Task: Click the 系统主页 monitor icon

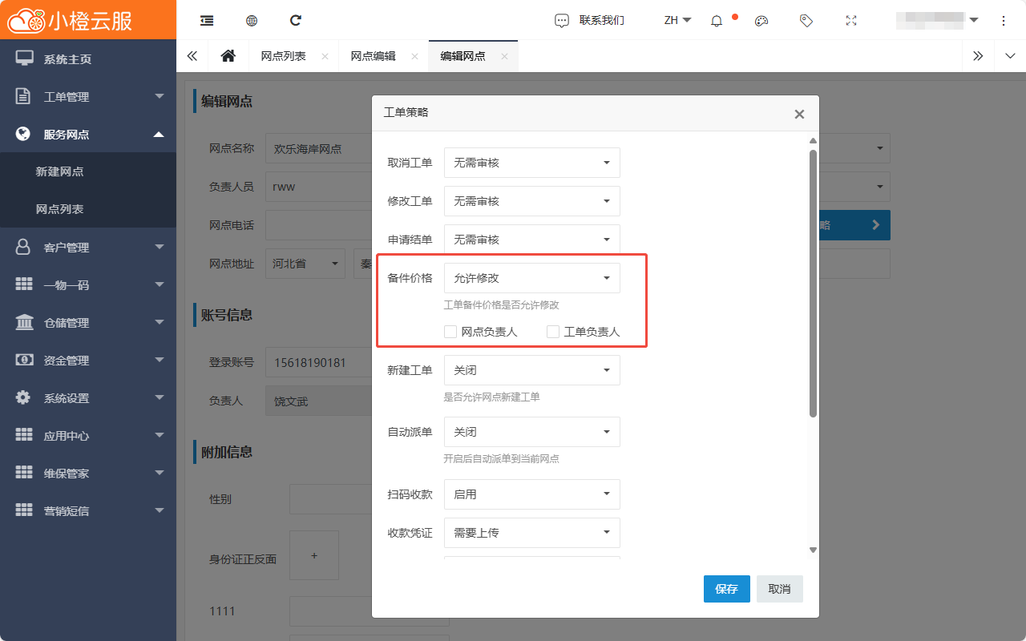Action: coord(24,58)
